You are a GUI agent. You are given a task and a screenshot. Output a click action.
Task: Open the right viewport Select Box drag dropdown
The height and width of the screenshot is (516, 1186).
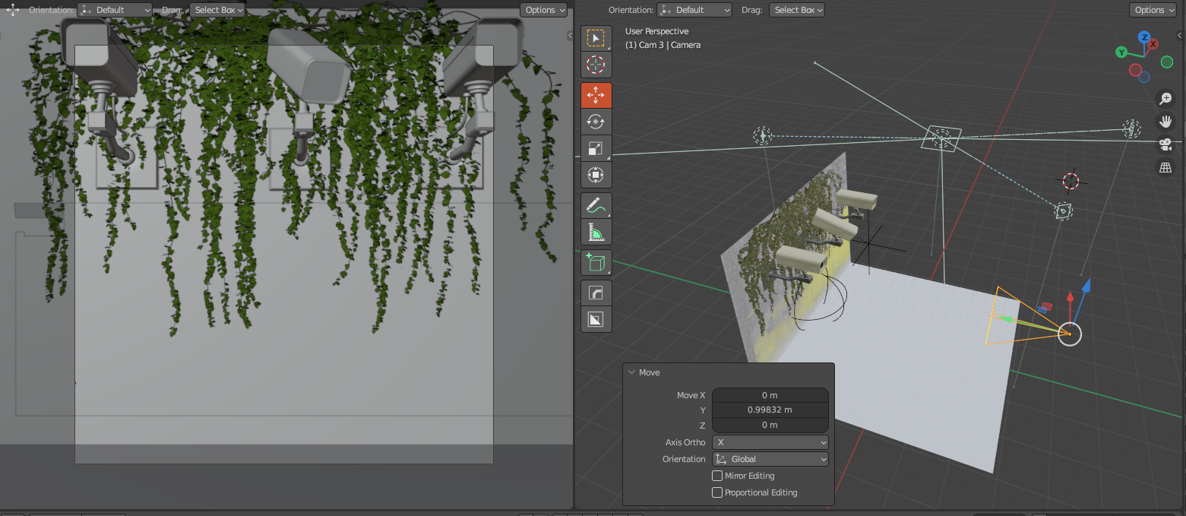[796, 10]
